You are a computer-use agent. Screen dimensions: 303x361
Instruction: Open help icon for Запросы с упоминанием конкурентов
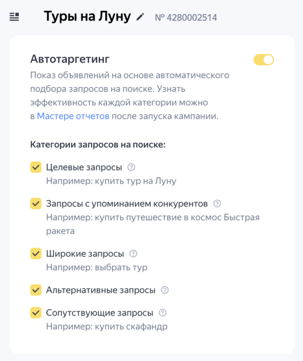pos(217,204)
